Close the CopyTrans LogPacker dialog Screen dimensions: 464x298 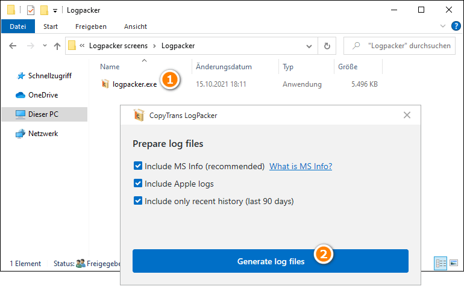(407, 115)
